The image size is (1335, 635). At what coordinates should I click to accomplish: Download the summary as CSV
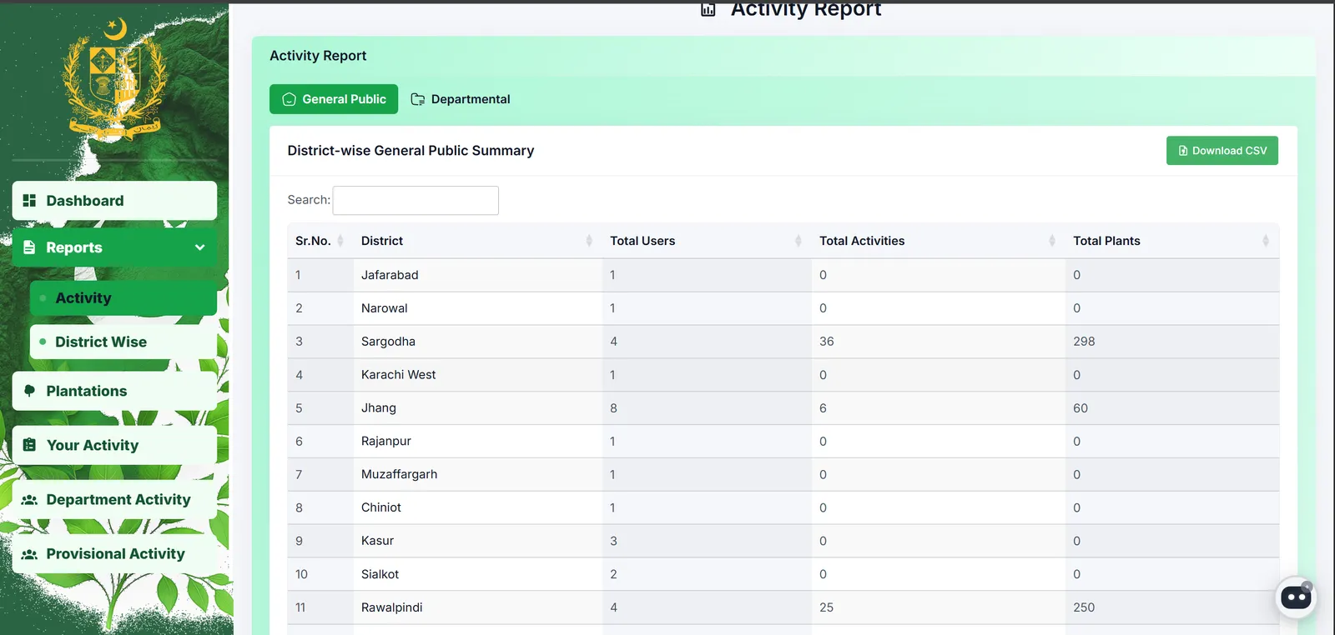pyautogui.click(x=1222, y=151)
